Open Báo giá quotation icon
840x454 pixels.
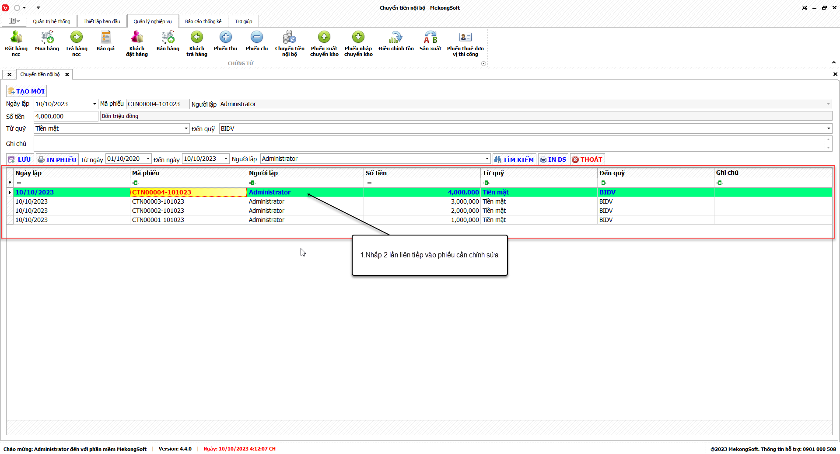tap(105, 41)
